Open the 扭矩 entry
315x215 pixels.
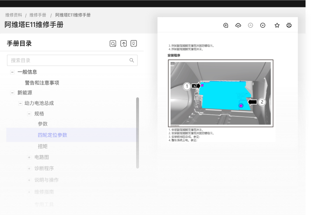(43, 146)
